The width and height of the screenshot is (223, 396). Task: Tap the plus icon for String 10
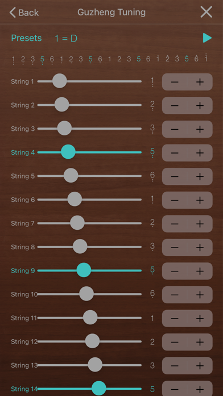200,295
